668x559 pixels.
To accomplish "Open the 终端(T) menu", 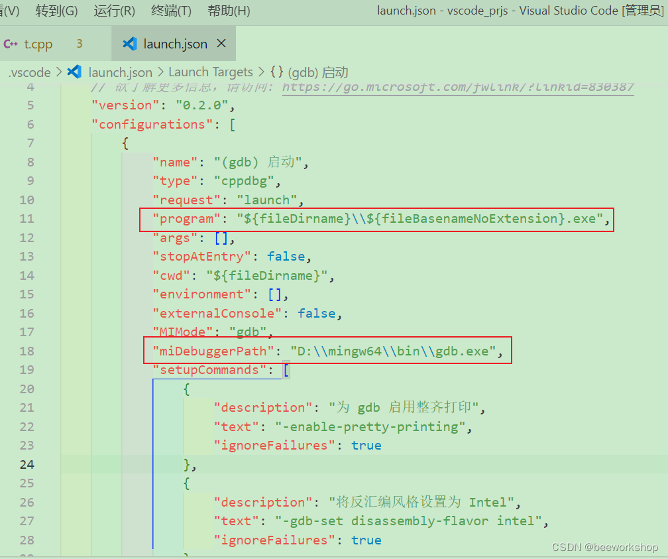I will (x=171, y=11).
